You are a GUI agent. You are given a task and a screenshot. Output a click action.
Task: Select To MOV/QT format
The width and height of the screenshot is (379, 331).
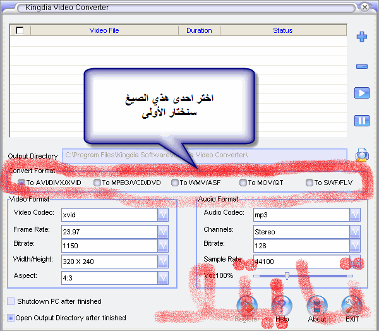coord(243,183)
